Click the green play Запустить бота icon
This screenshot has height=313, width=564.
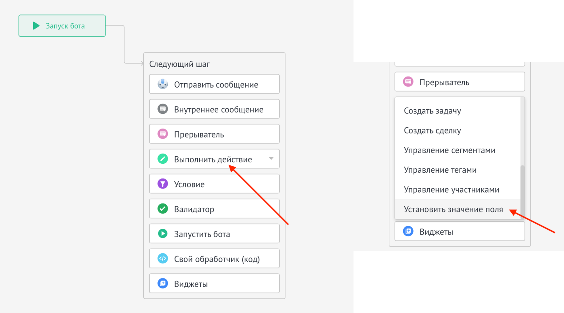coord(163,233)
